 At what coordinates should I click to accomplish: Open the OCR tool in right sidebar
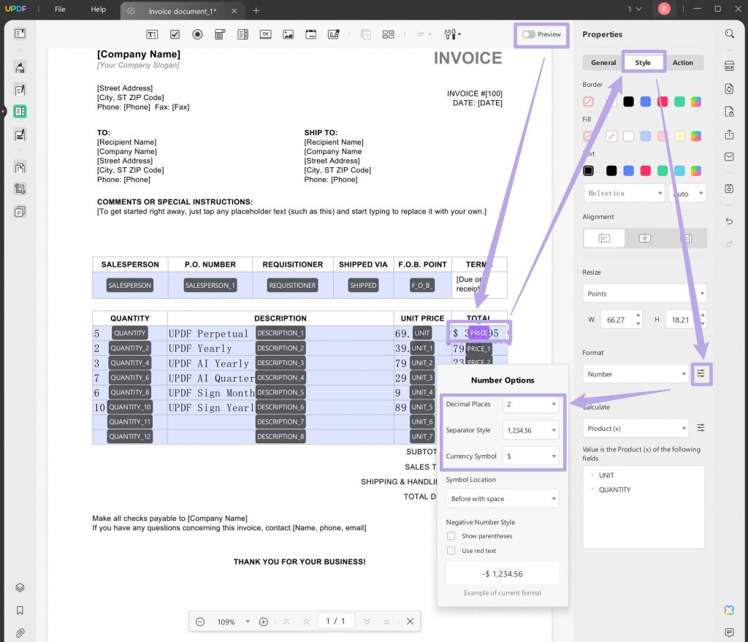pos(729,64)
